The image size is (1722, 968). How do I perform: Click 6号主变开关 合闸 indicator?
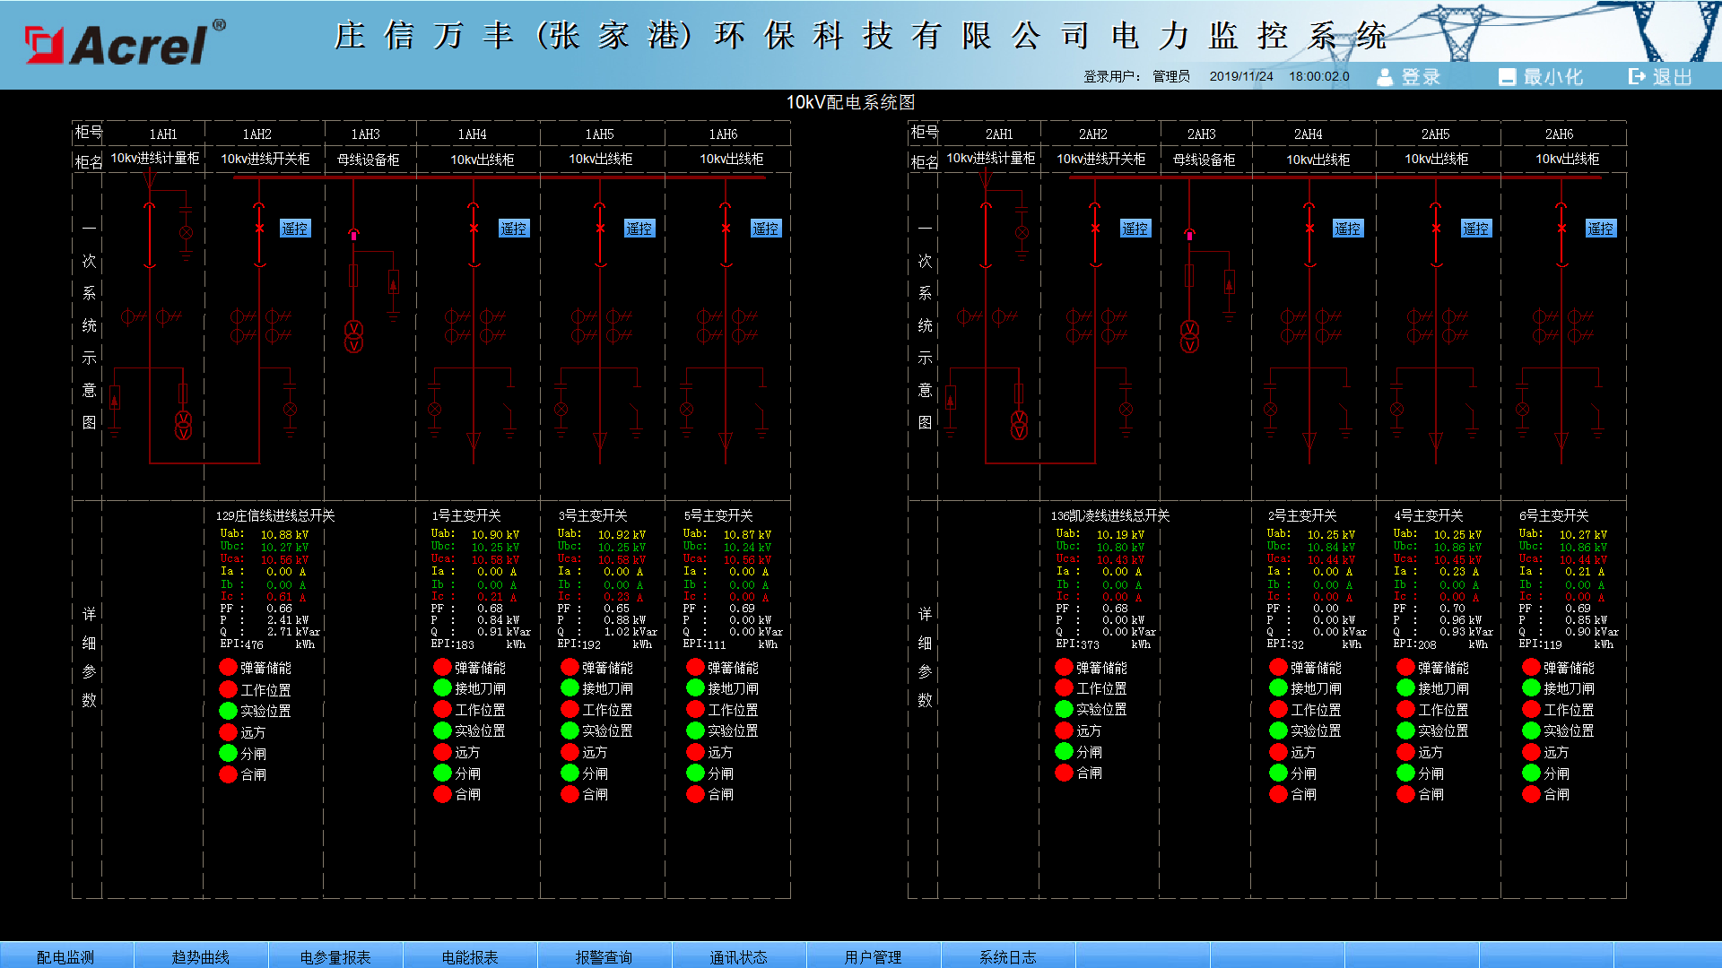(1531, 794)
